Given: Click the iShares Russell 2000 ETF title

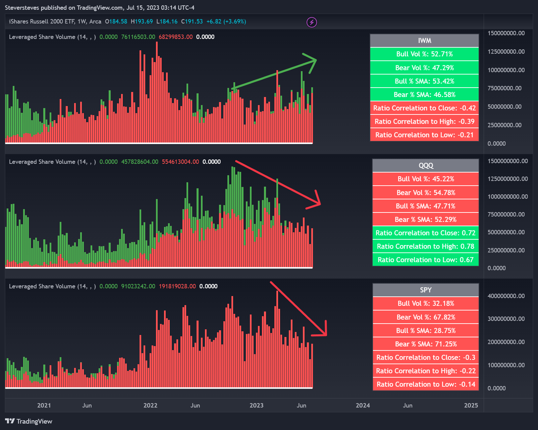Looking at the screenshot, I should coord(42,21).
